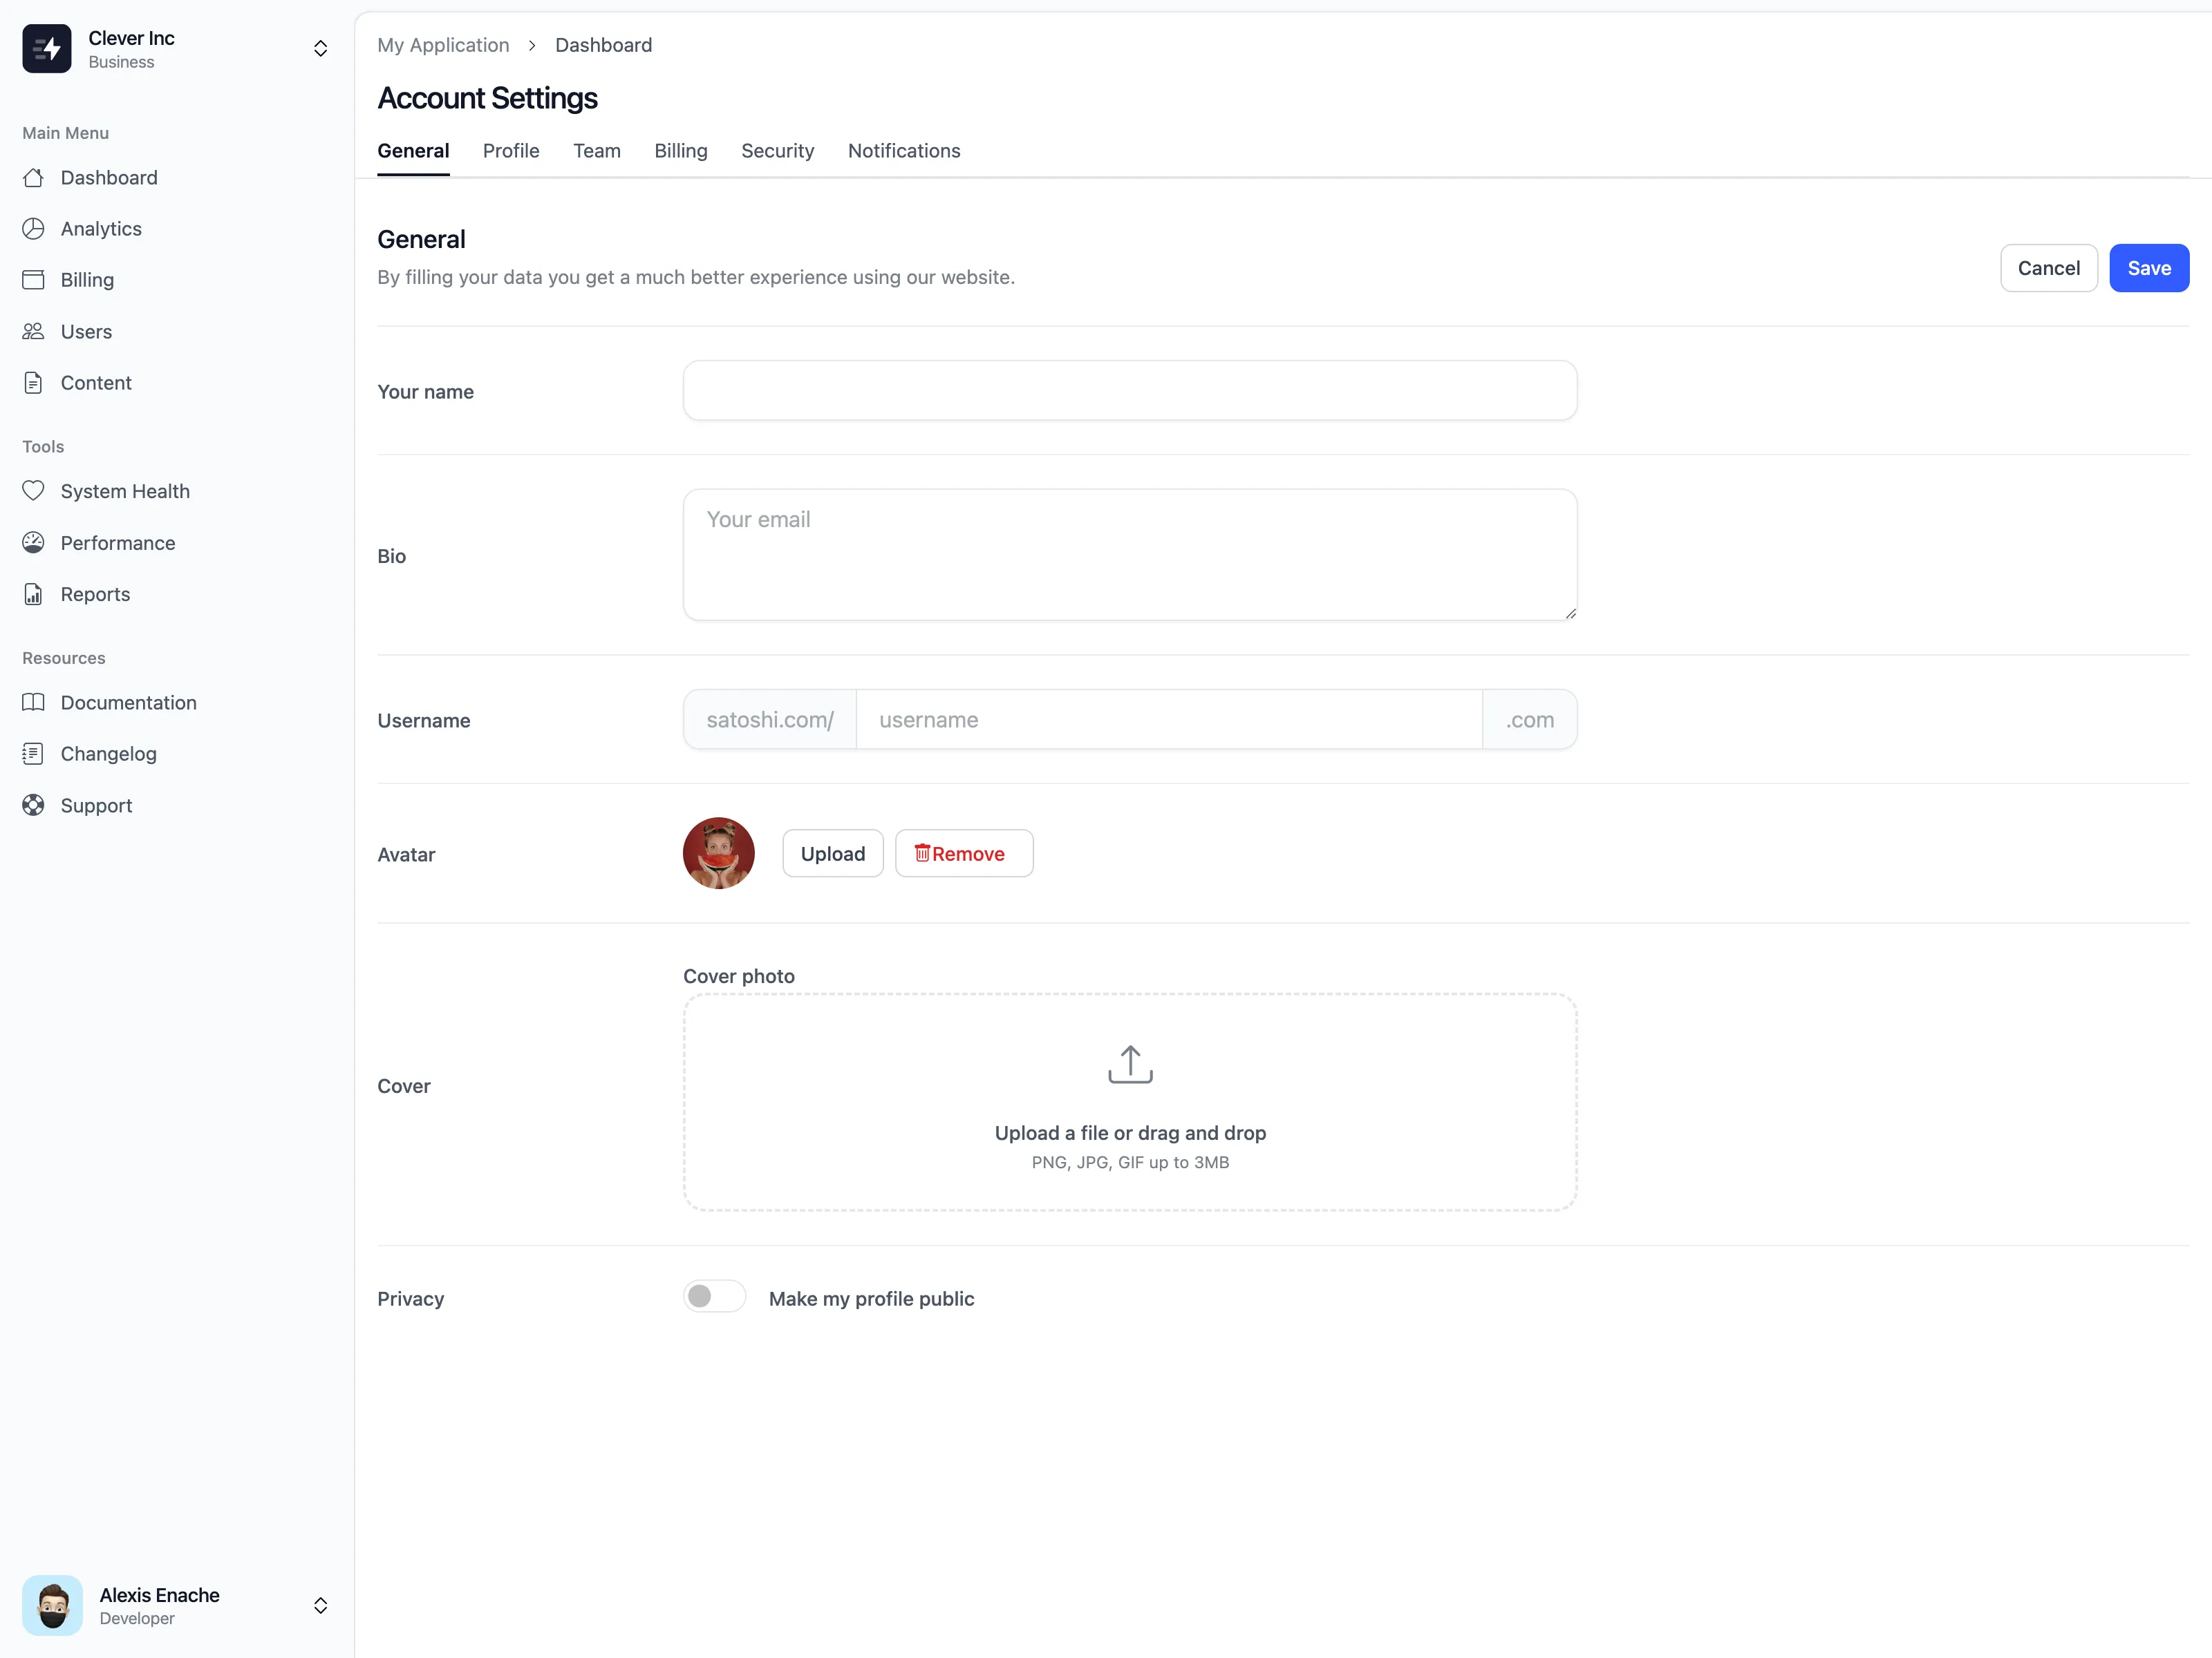Click the My Application breadcrumb link
This screenshot has width=2212, height=1658.
(x=443, y=45)
